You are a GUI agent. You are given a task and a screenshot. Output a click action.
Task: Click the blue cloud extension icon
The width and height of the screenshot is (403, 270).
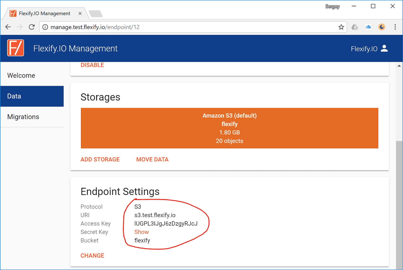pyautogui.click(x=368, y=27)
